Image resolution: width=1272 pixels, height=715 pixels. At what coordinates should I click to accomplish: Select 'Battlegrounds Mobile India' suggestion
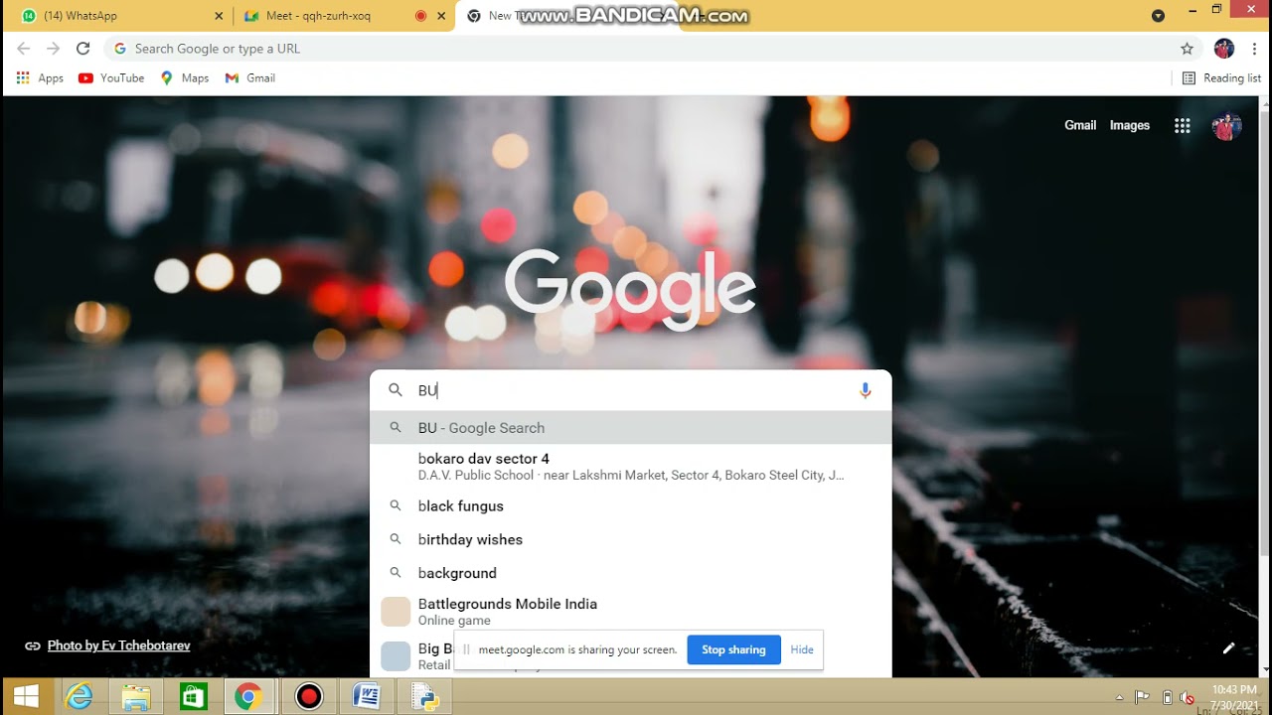[631, 612]
